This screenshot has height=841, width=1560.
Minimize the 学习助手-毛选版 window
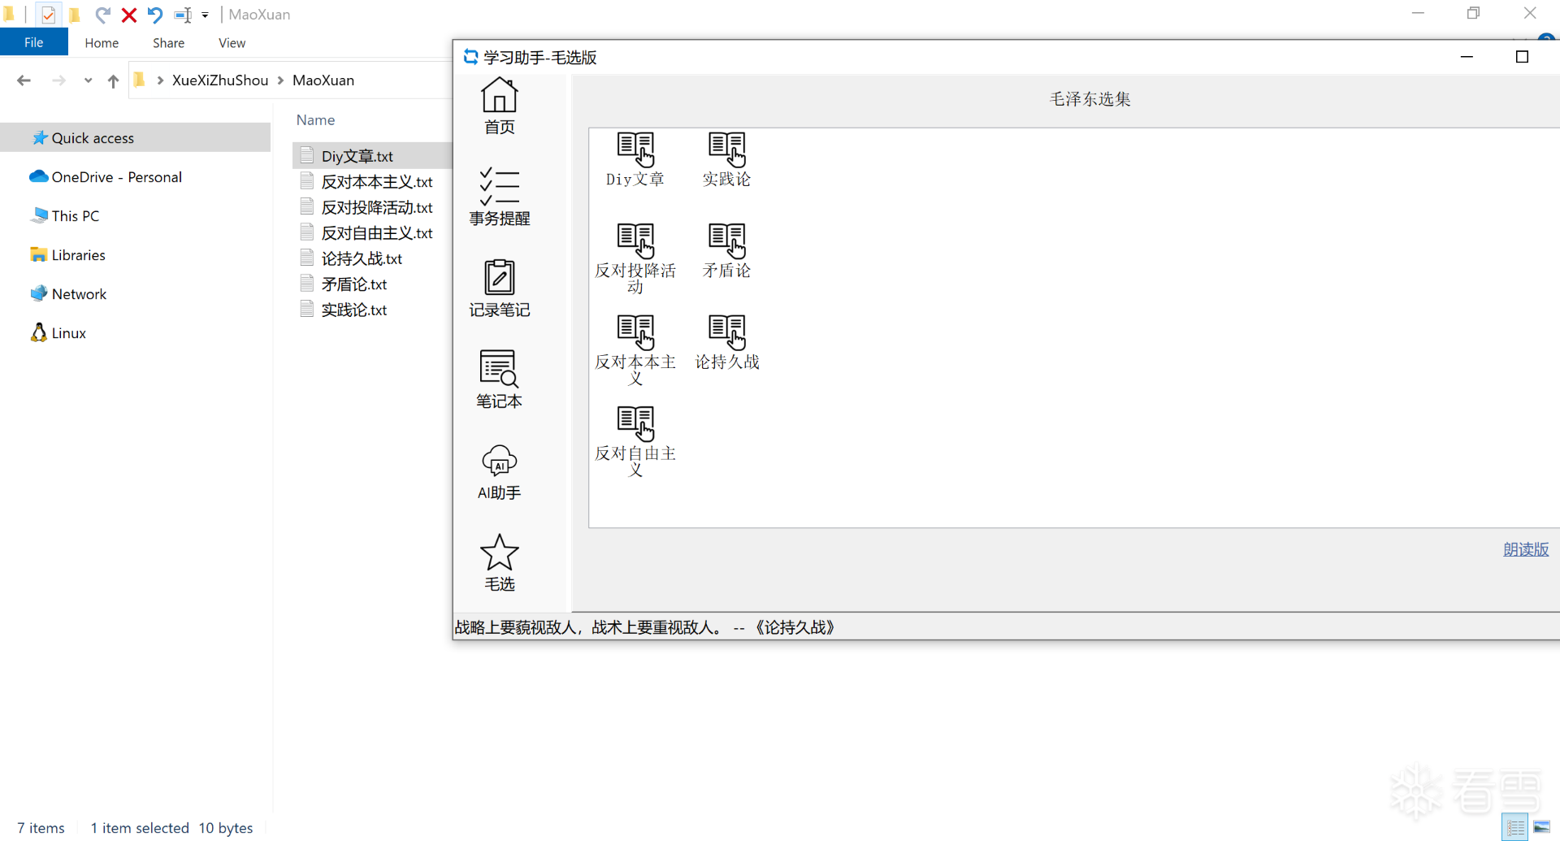1467,57
